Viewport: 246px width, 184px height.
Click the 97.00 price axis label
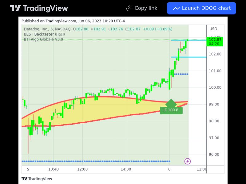tap(214, 138)
